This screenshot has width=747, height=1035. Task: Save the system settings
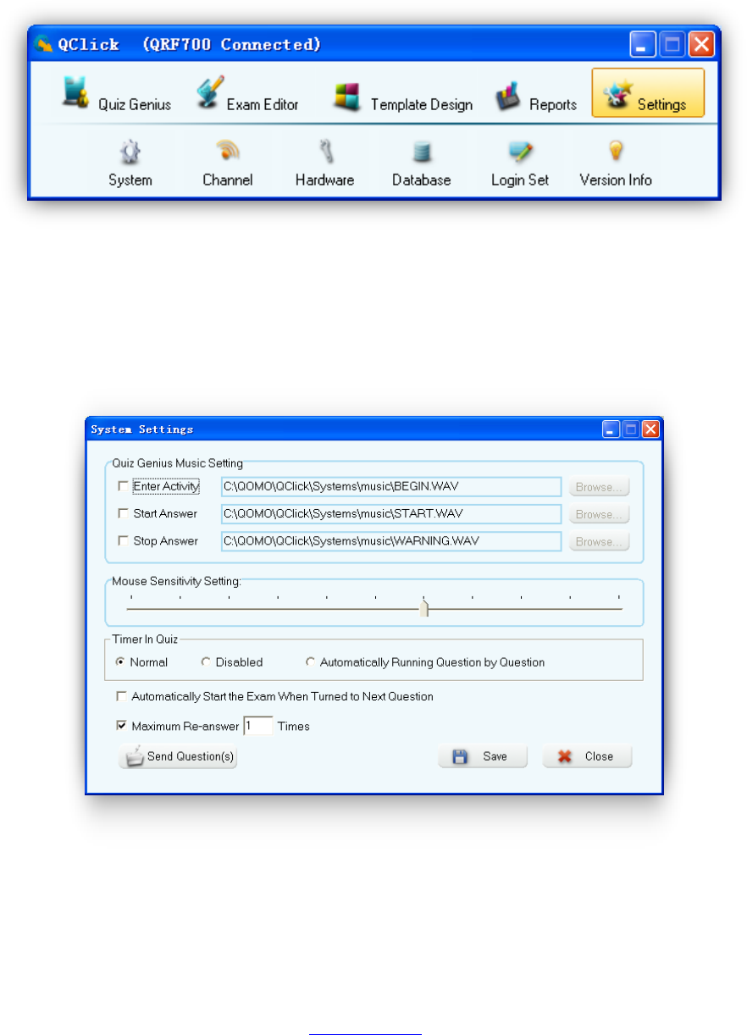pos(482,756)
